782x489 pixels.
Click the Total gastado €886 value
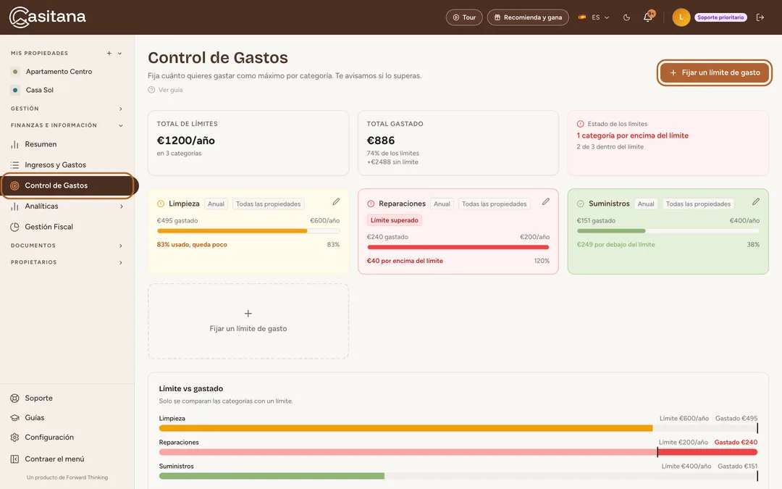click(x=381, y=141)
